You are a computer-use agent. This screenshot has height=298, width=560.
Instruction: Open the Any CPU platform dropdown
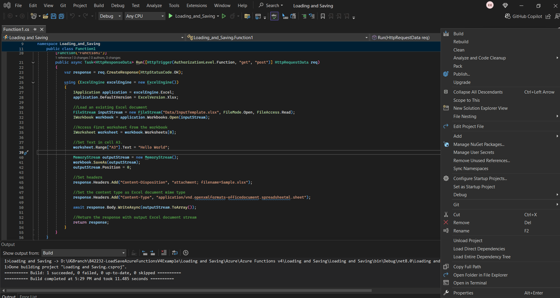click(x=145, y=16)
